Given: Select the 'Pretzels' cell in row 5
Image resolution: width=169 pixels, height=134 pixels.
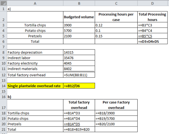Looking at the screenshot, I should (x=35, y=36).
